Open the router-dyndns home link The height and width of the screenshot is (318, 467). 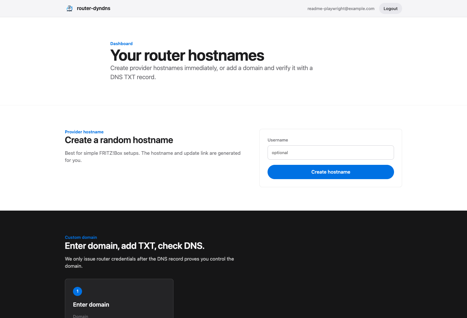coord(88,8)
